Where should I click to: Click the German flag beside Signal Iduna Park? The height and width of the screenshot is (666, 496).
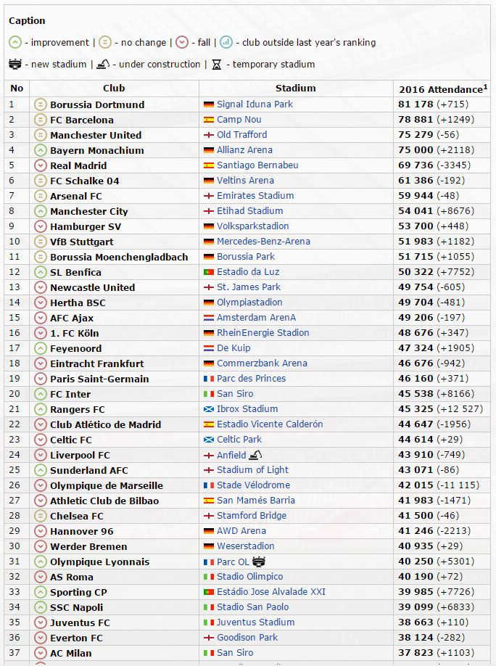[x=209, y=104]
